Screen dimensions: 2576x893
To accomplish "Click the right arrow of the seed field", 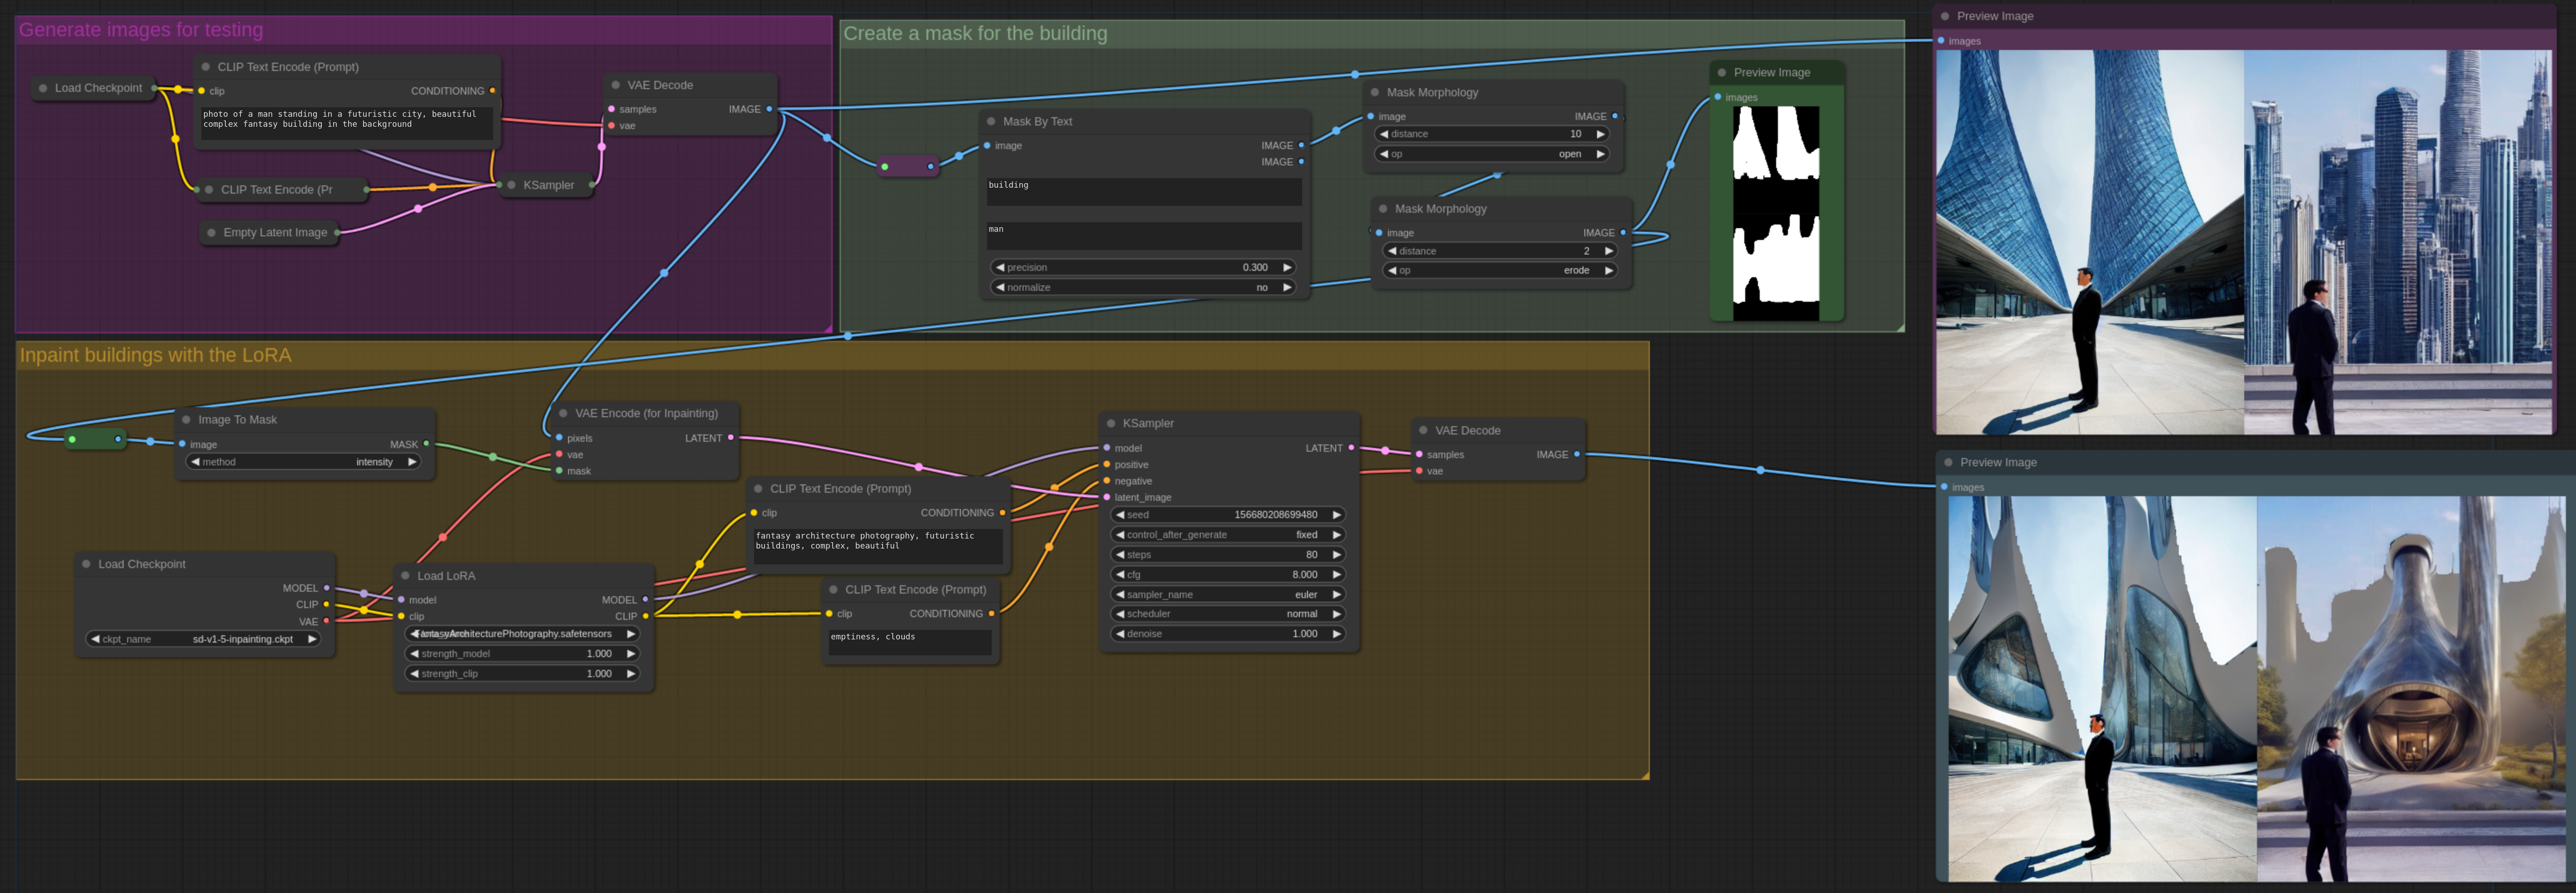I will coord(1336,515).
